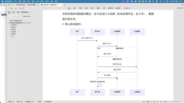The height and width of the screenshot is (103, 184).
Task: Select the 引用 ribbon tab
Action: (x=86, y=8)
